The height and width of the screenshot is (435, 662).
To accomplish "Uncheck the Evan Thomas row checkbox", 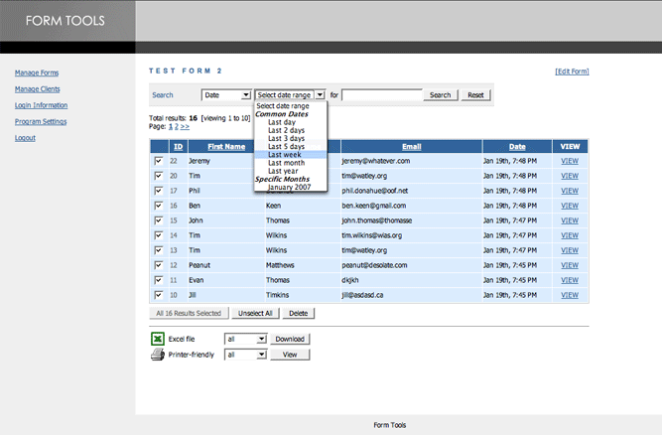I will pyautogui.click(x=159, y=280).
